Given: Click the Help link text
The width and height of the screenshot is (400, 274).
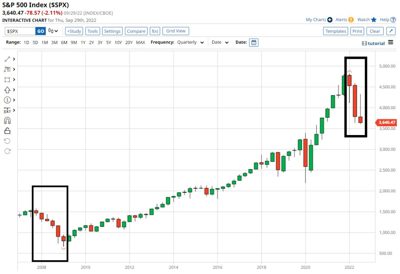Looking at the screenshot, I should click(385, 20).
